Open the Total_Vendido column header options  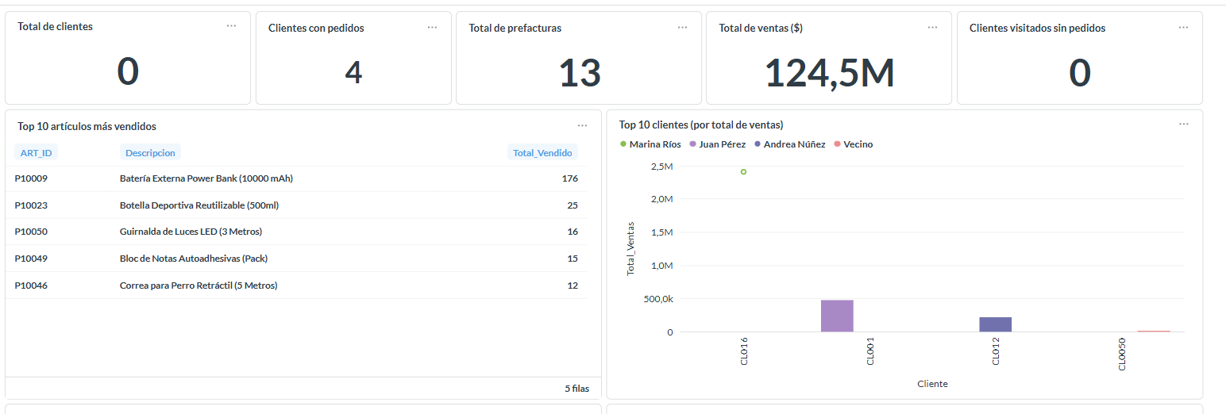click(543, 152)
